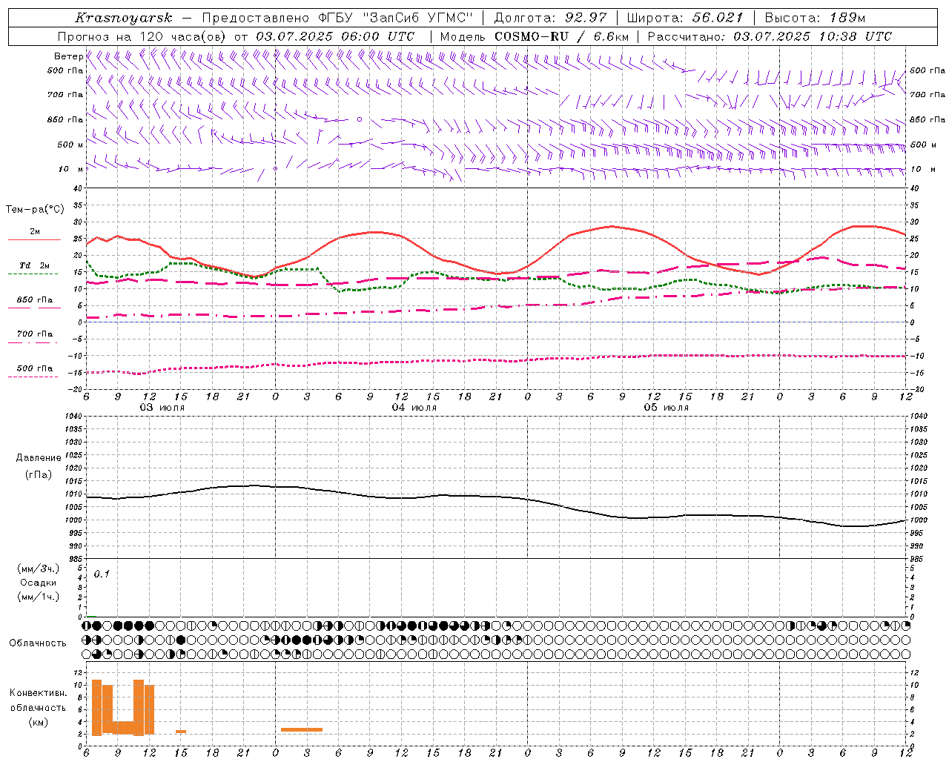Click the Krasnoyarsk station title
Viewport: 949px width, 759px height.
(x=124, y=18)
